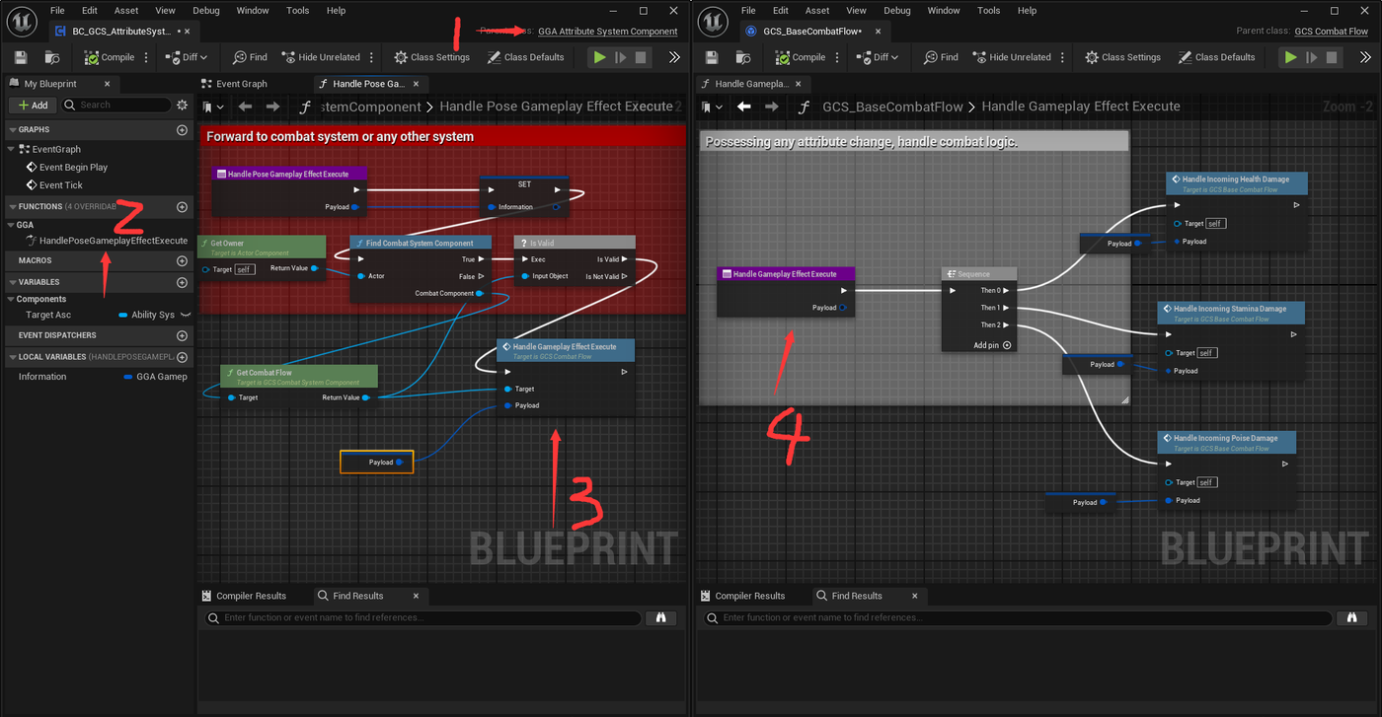Viewport: 1382px width, 717px height.
Task: Toggle Target Asc variable visibility eye
Action: [185, 315]
